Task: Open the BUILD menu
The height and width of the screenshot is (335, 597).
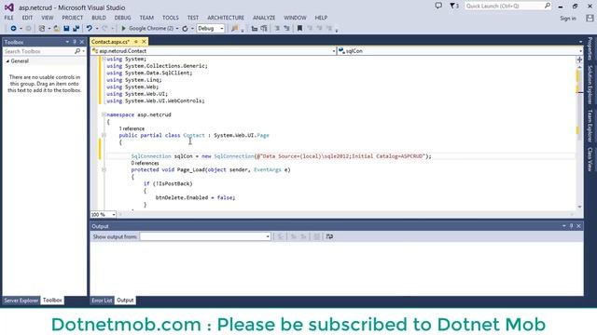Action: (99, 18)
